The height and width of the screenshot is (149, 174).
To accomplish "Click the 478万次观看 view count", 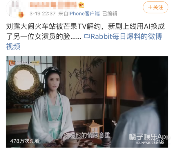I will pos(25,141).
